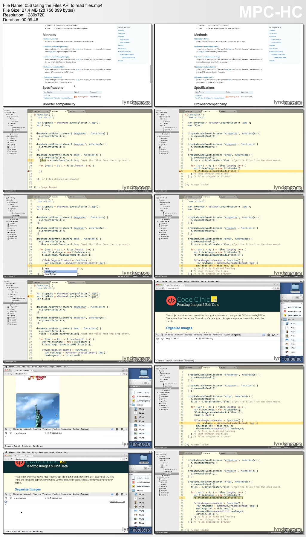
Task: Click Chrome reload button in the 00:06:00 frame
Action: [163, 289]
